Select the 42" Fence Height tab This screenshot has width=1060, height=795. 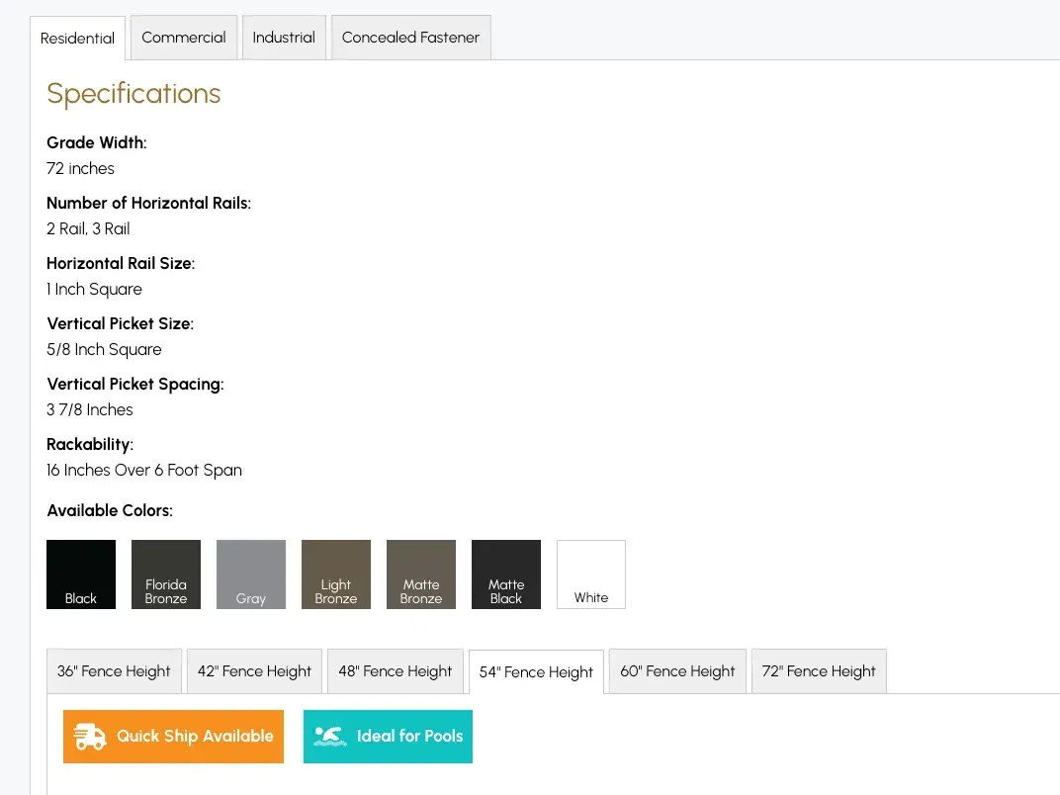[x=255, y=671]
